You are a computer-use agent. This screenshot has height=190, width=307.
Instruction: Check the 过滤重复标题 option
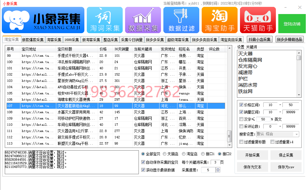(241, 142)
